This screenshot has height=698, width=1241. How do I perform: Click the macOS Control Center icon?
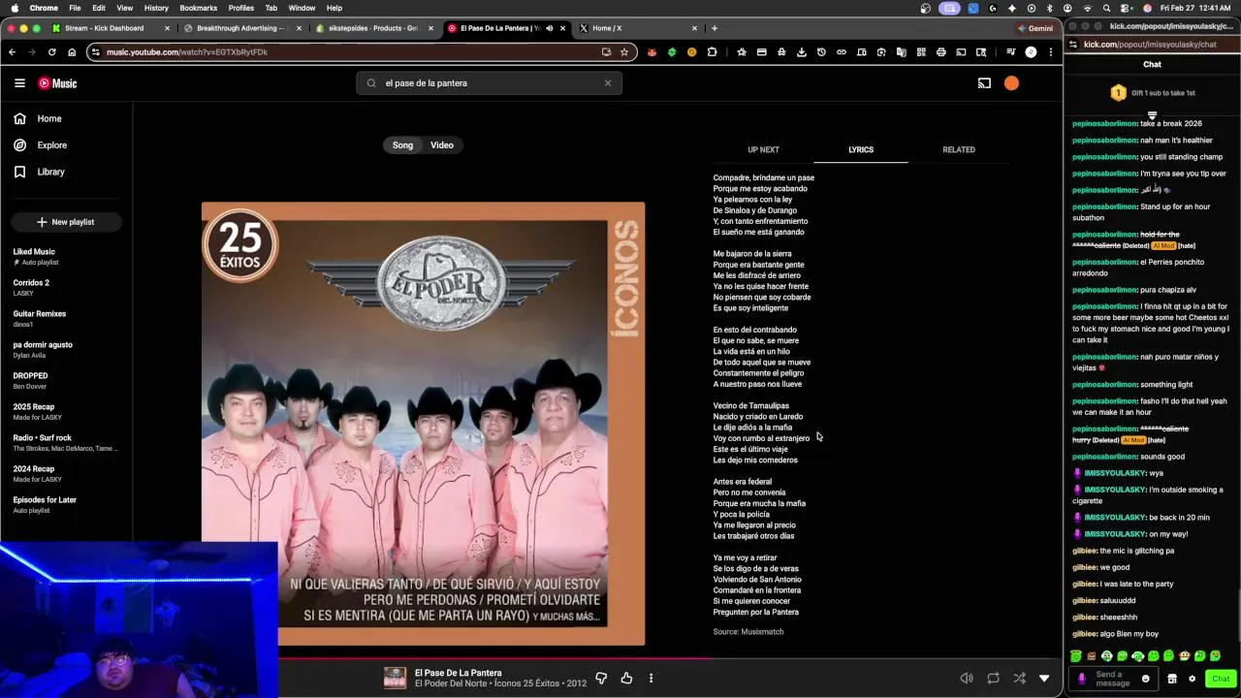click(x=1126, y=8)
